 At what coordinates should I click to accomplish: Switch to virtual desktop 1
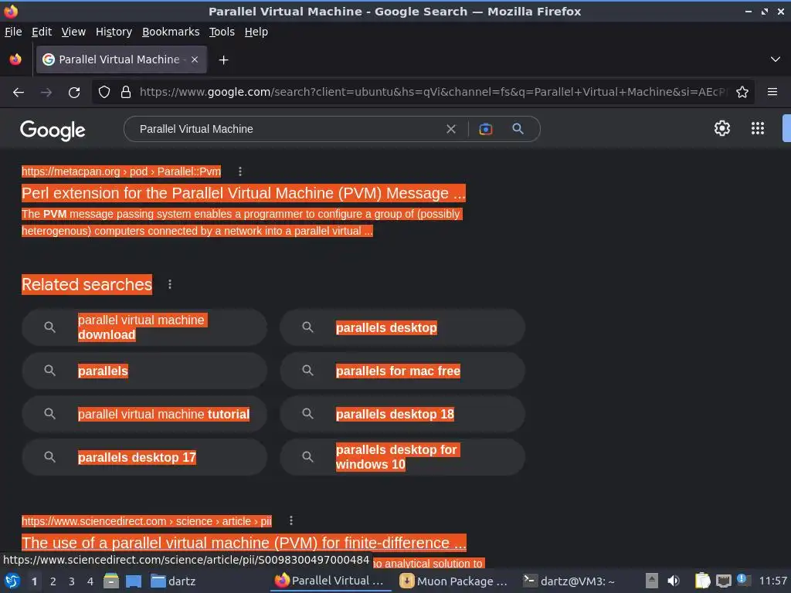34,581
